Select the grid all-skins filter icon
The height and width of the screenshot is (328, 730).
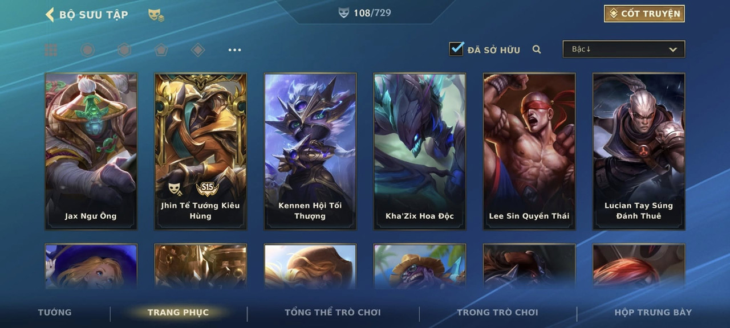tap(51, 50)
